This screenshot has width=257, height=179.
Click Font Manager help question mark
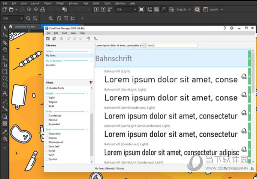[x=225, y=28]
